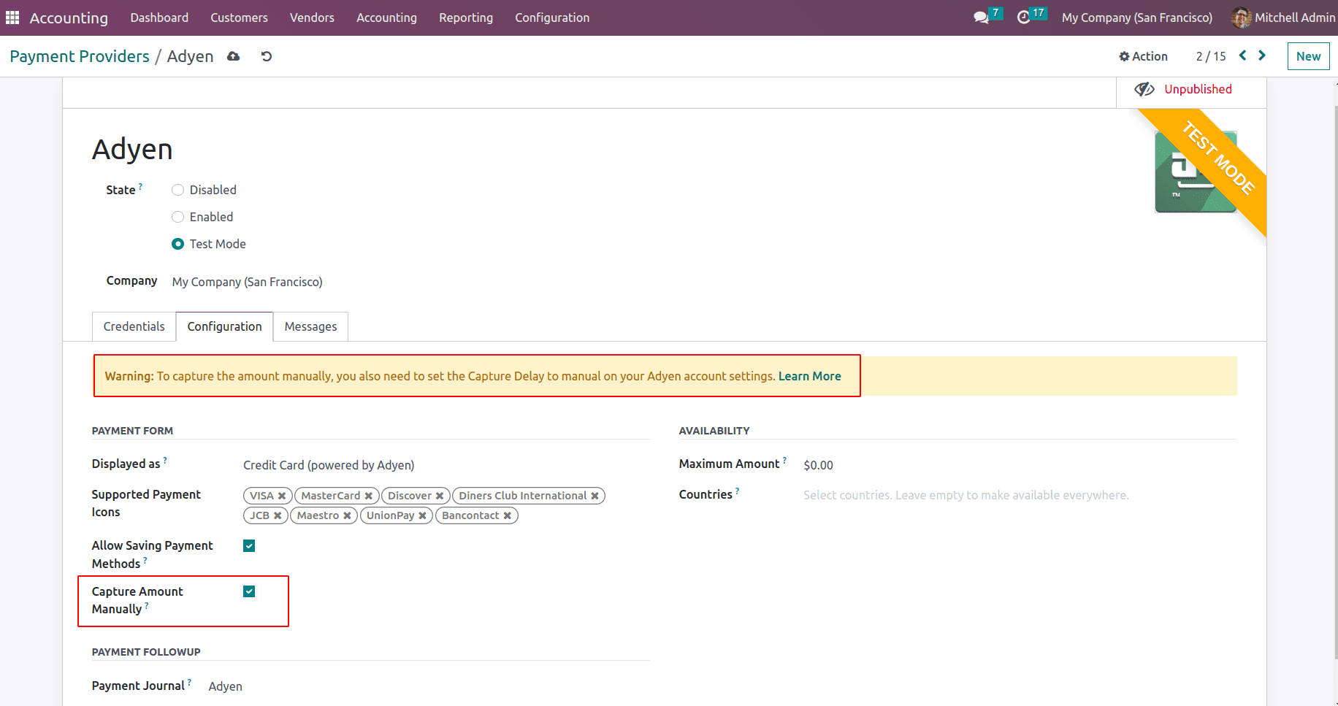The height and width of the screenshot is (706, 1338).
Task: Remove the MasterCard tag
Action: pos(369,496)
